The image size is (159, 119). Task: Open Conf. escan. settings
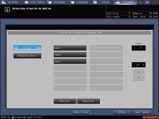[142, 112]
